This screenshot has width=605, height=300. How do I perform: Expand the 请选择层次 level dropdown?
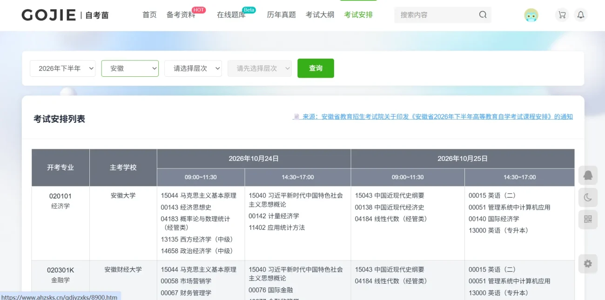(x=193, y=68)
